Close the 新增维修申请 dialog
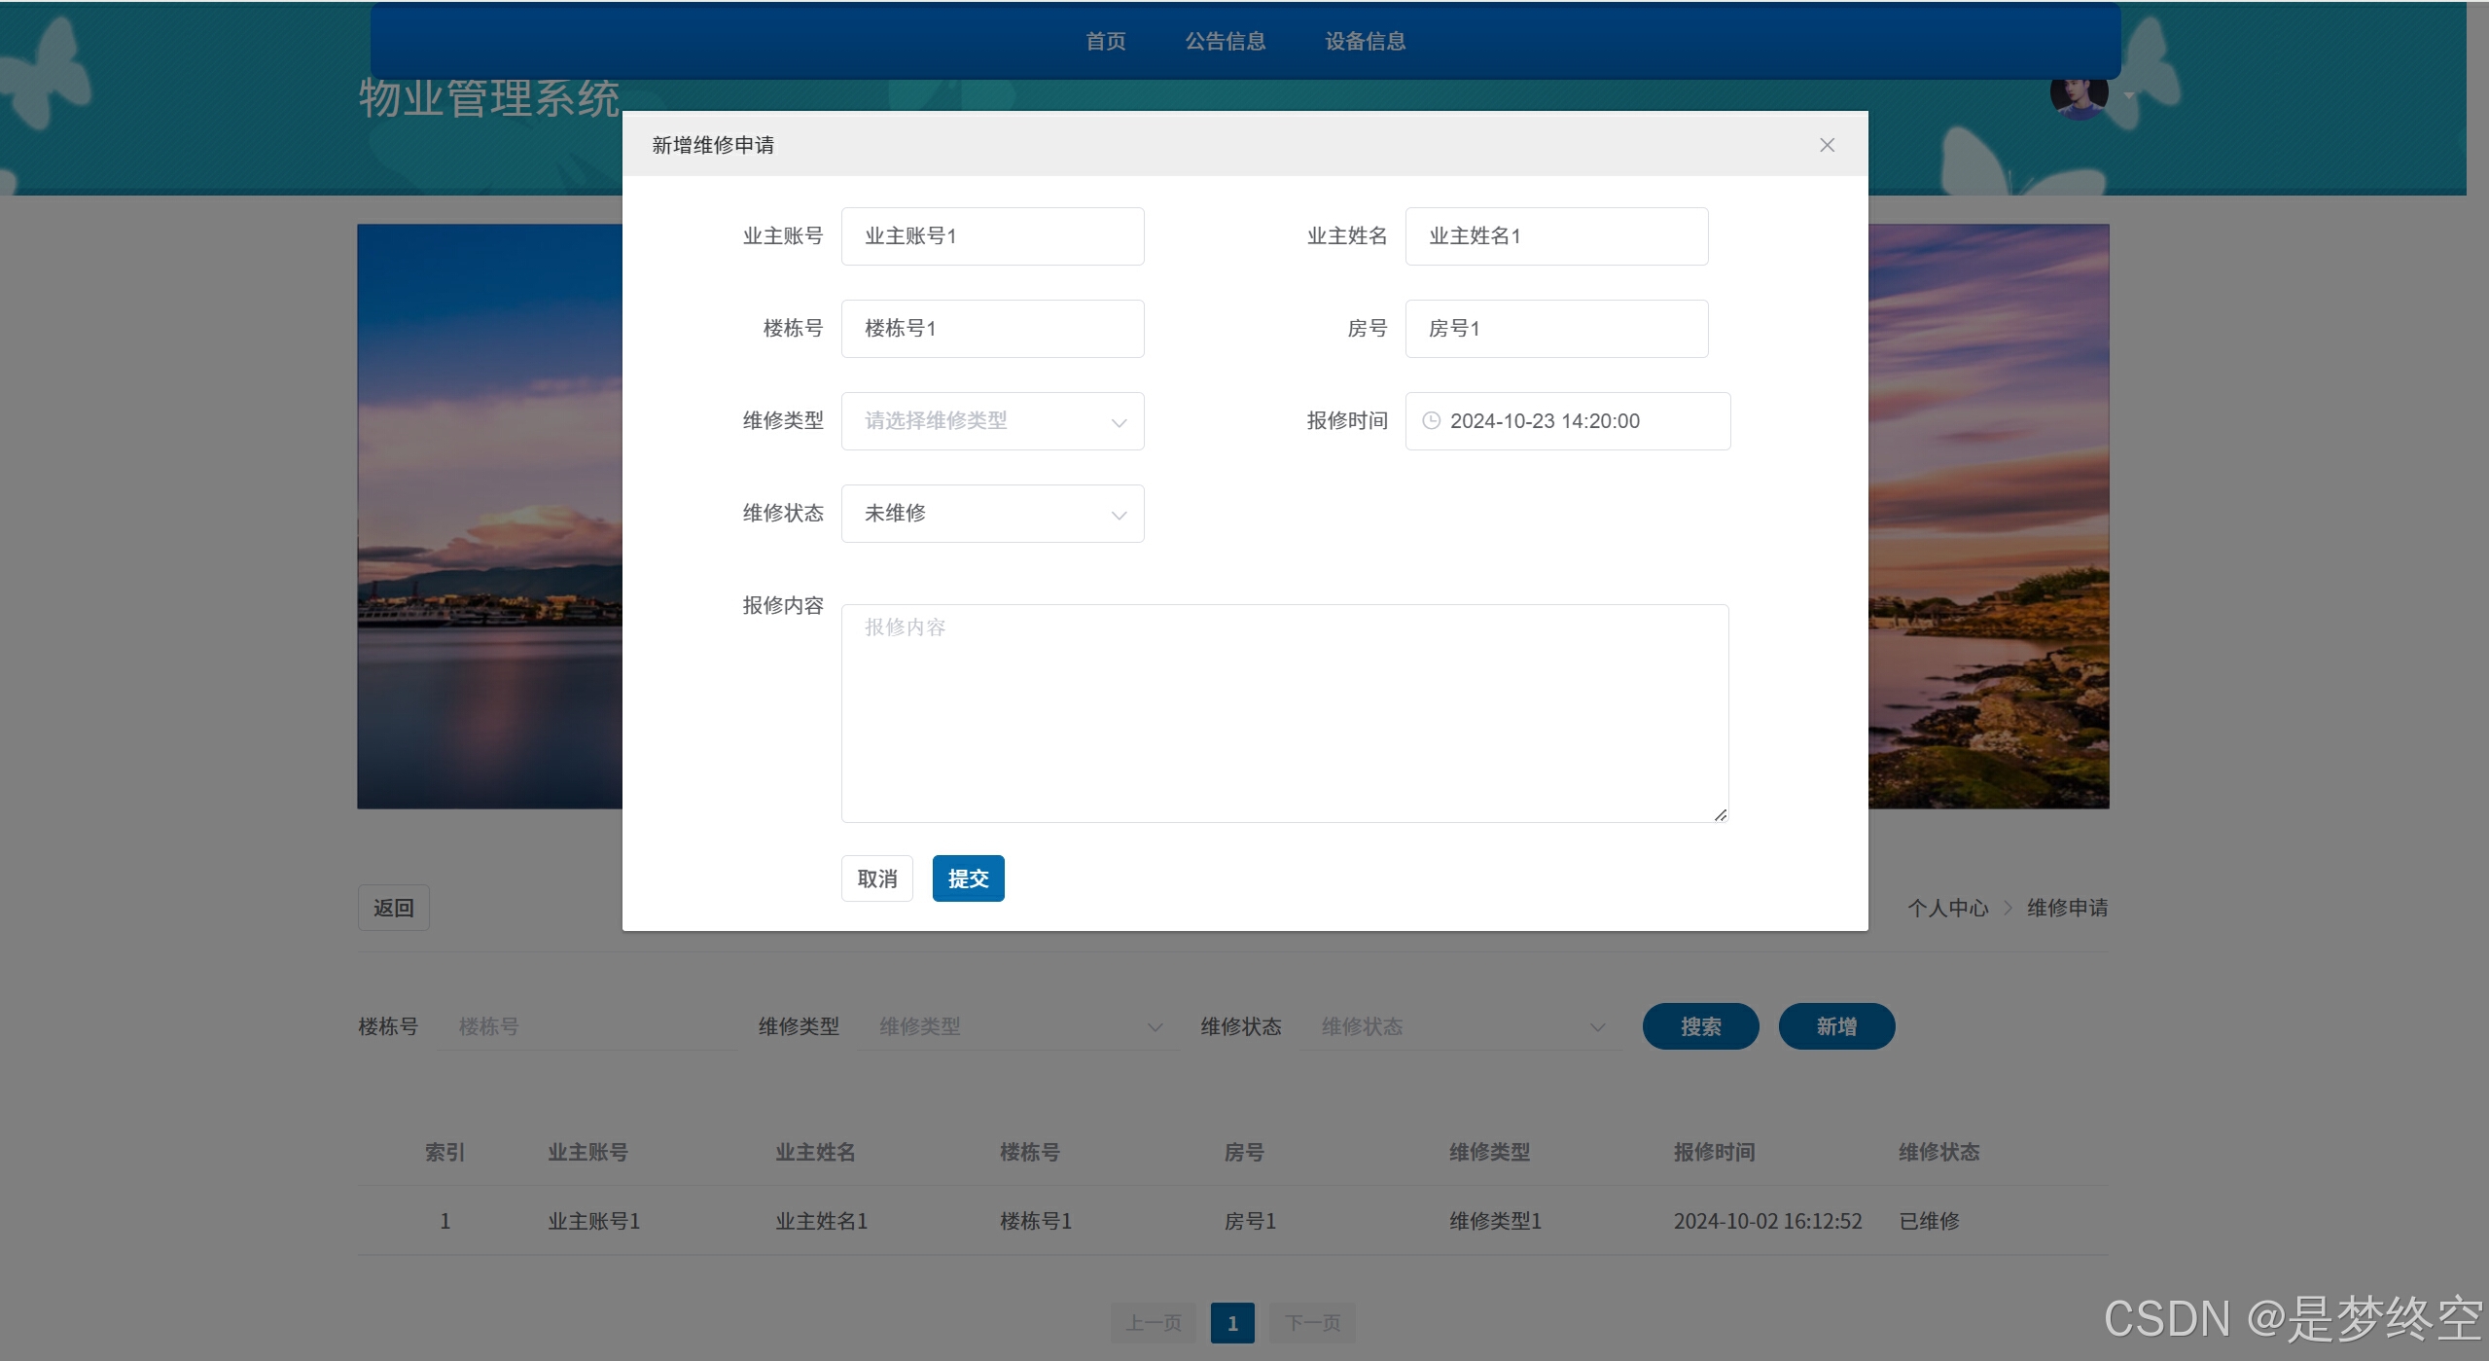 coord(1827,145)
